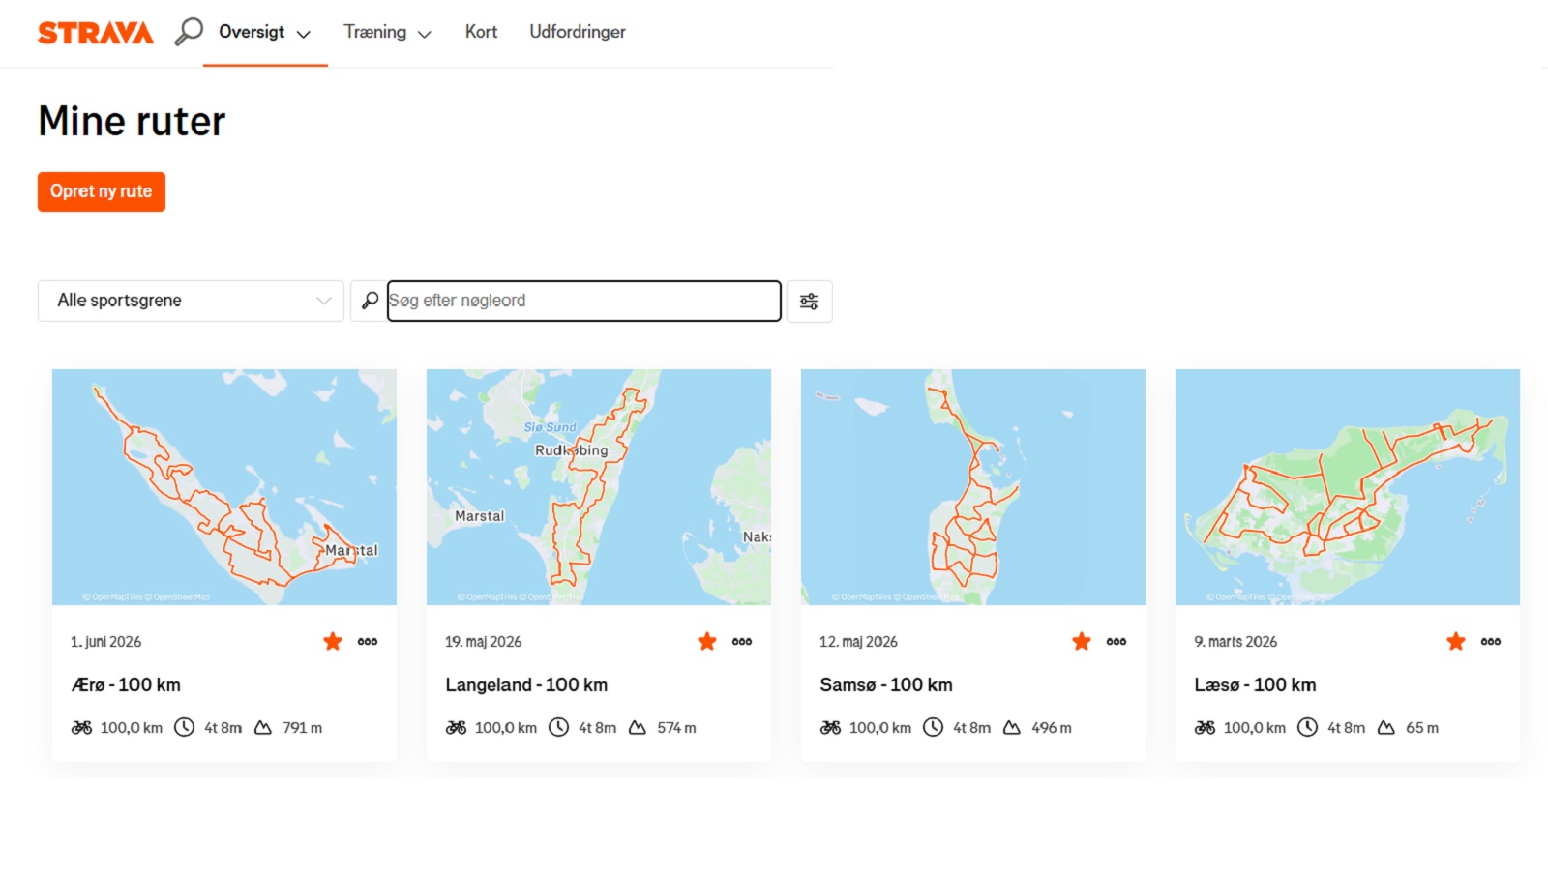The image size is (1548, 870).
Task: Click bike icon on Langeland card
Action: 456,727
